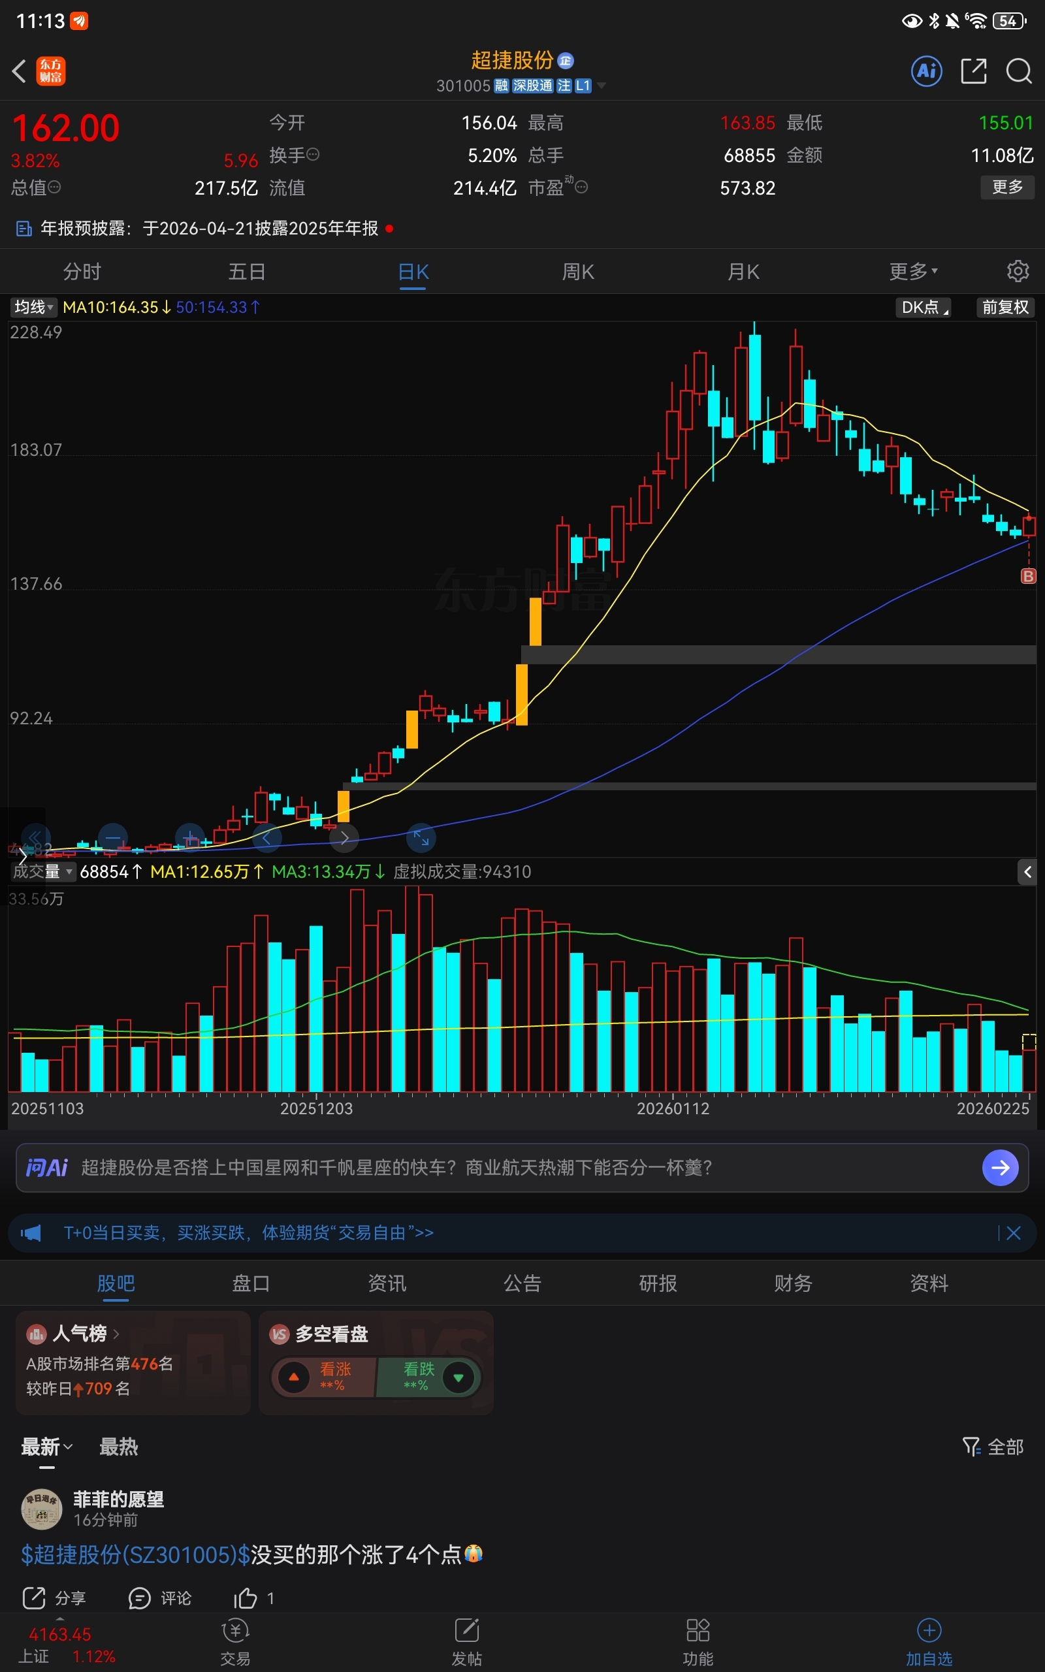
Task: Open the 东方财富 logo home icon
Action: [50, 71]
